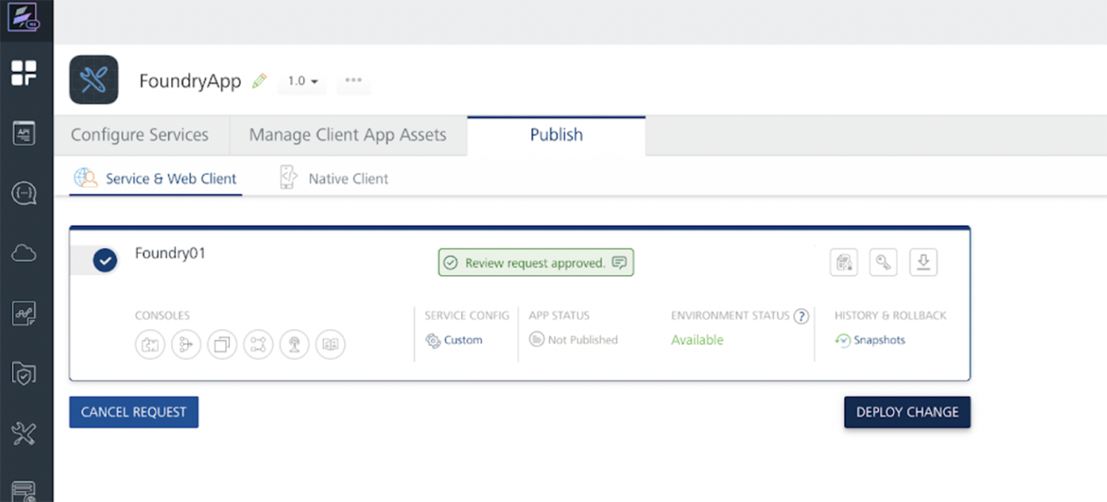The height and width of the screenshot is (502, 1107).
Task: Click the pencil icon to rename FoundryApp
Action: 259,81
